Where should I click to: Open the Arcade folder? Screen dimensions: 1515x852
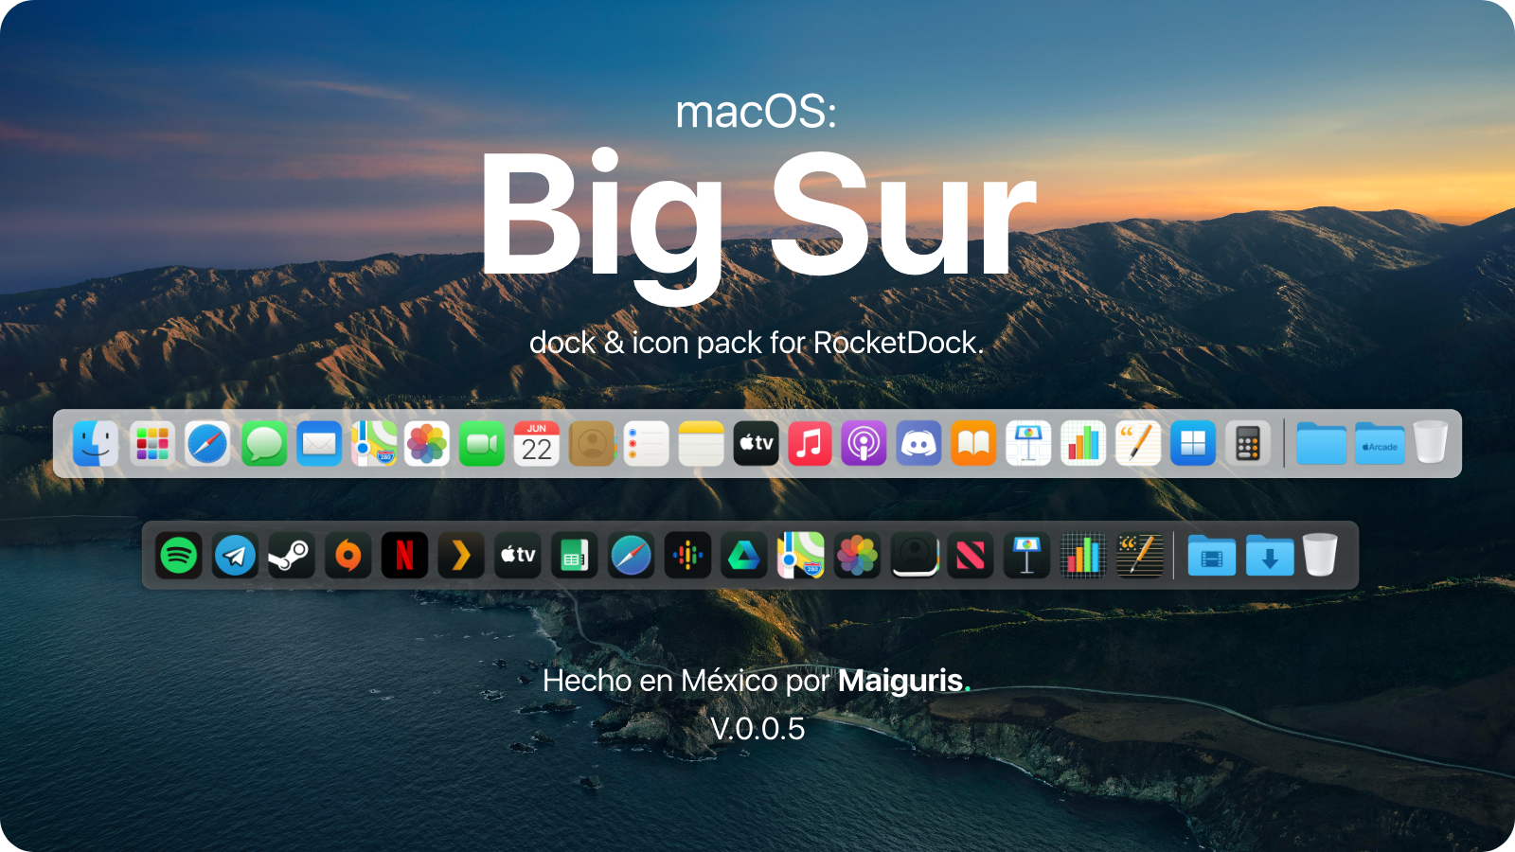(1381, 443)
